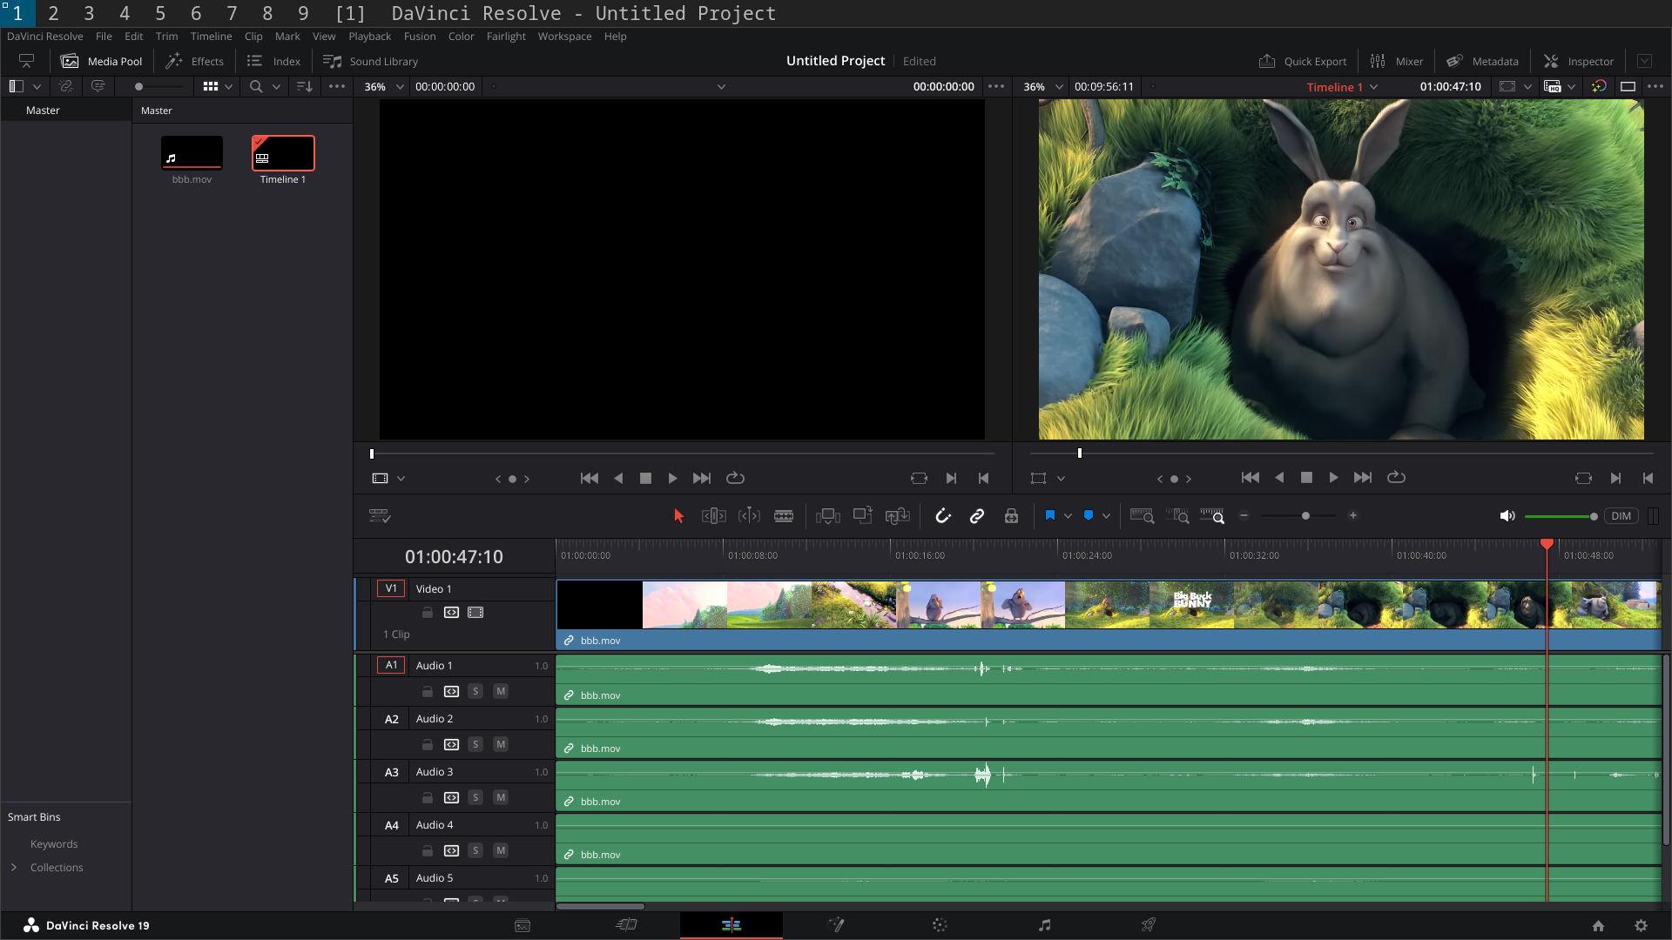
Task: Select the Dynamic Trim Mode tool
Action: tap(749, 516)
